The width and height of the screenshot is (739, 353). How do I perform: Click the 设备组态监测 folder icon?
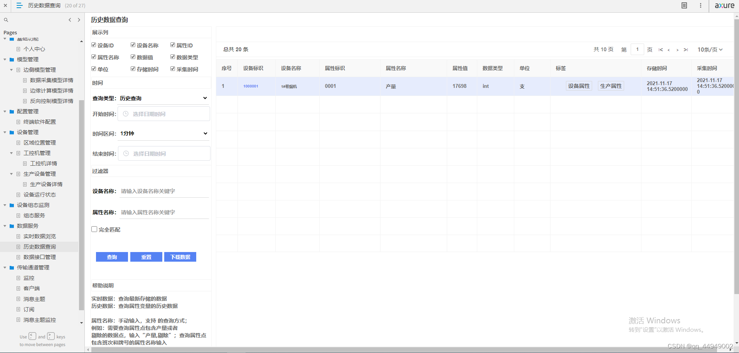click(12, 205)
